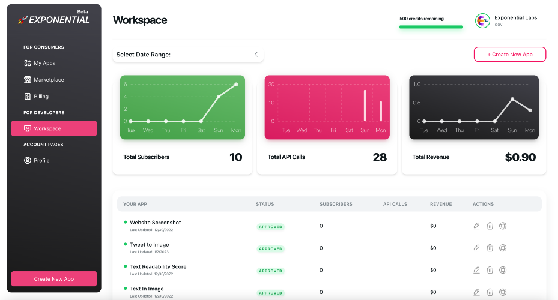Click the Billing receipt icon

[28, 97]
